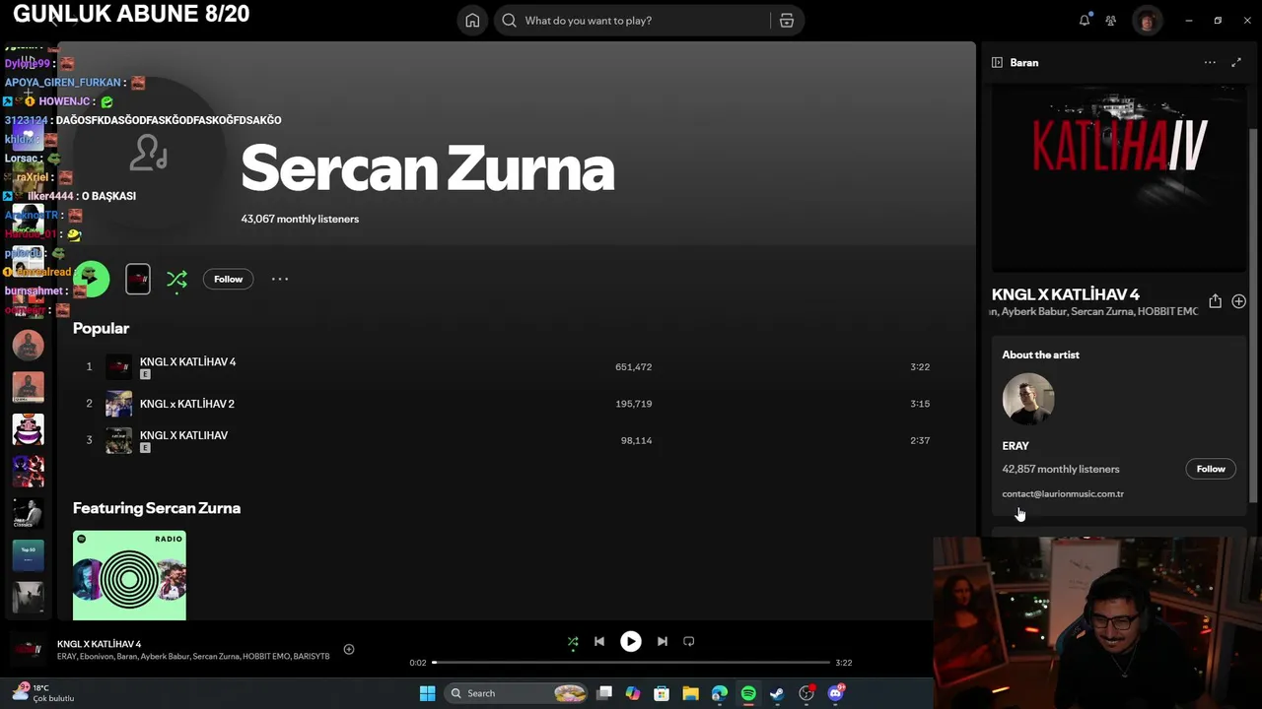Open ERAY's round artist photo

tap(1028, 399)
